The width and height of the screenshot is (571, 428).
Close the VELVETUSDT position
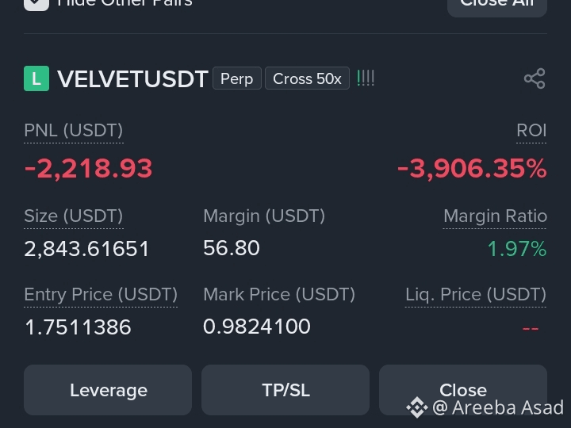point(463,390)
